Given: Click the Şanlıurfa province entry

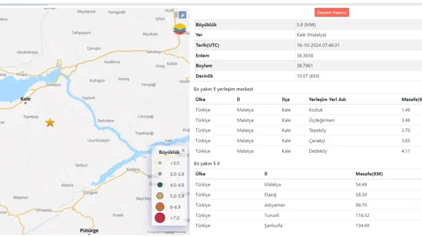Looking at the screenshot, I should coord(273,225).
